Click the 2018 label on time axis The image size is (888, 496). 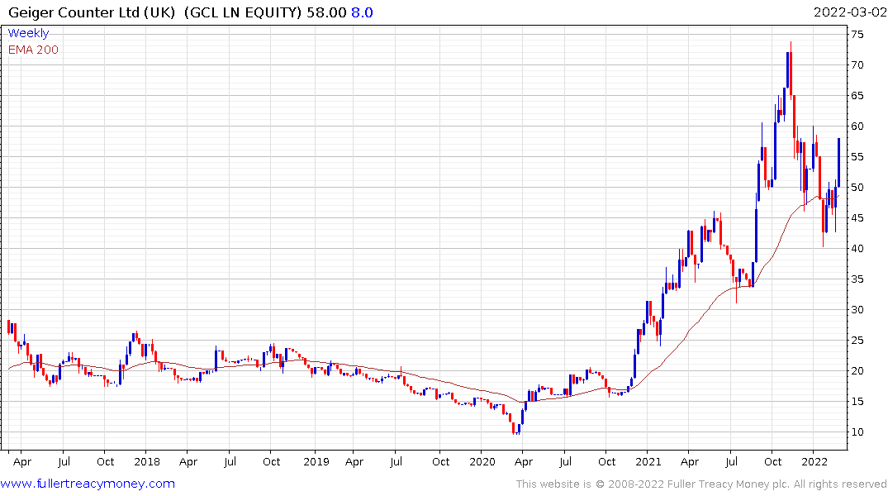tap(146, 461)
